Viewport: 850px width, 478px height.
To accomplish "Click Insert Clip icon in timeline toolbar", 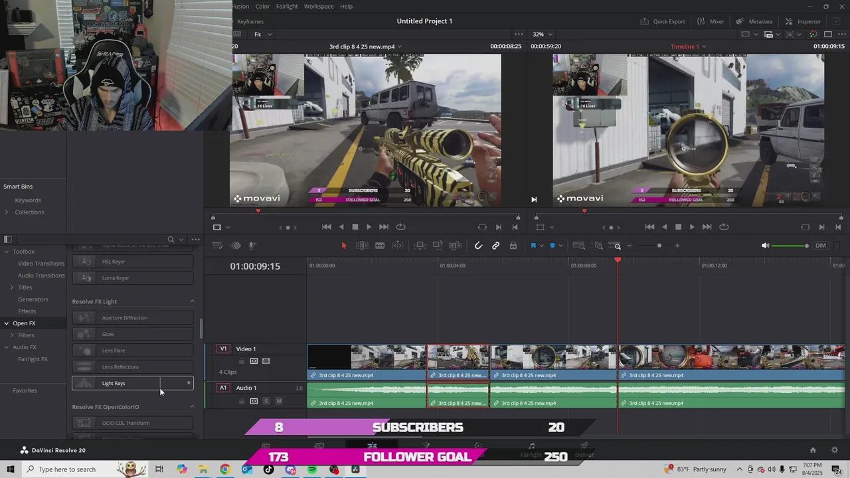I will (x=420, y=246).
